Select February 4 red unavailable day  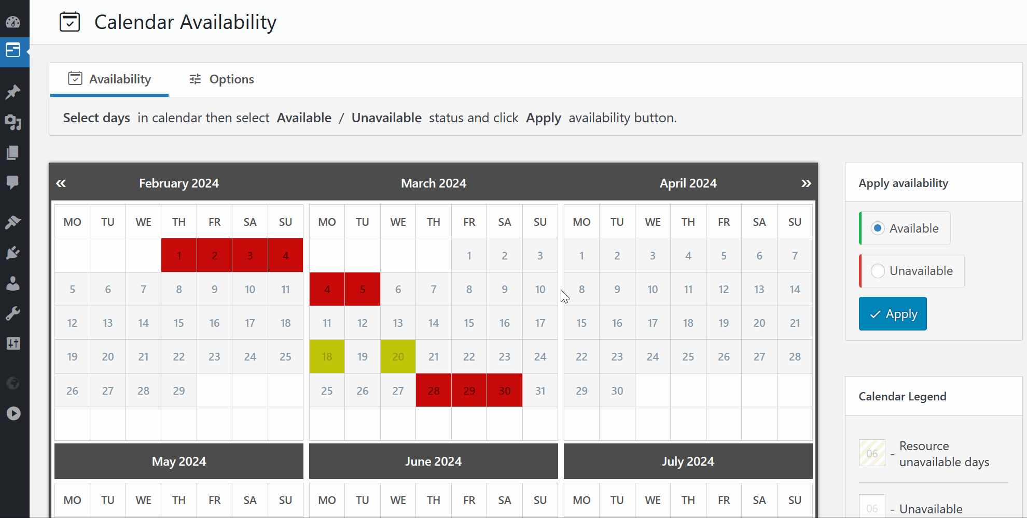[x=285, y=255]
